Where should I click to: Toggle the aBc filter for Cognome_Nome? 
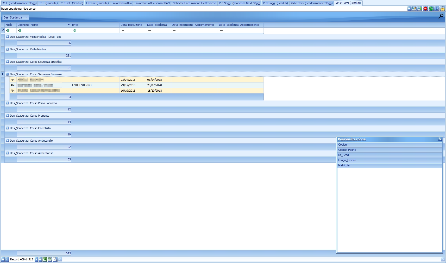(x=20, y=30)
